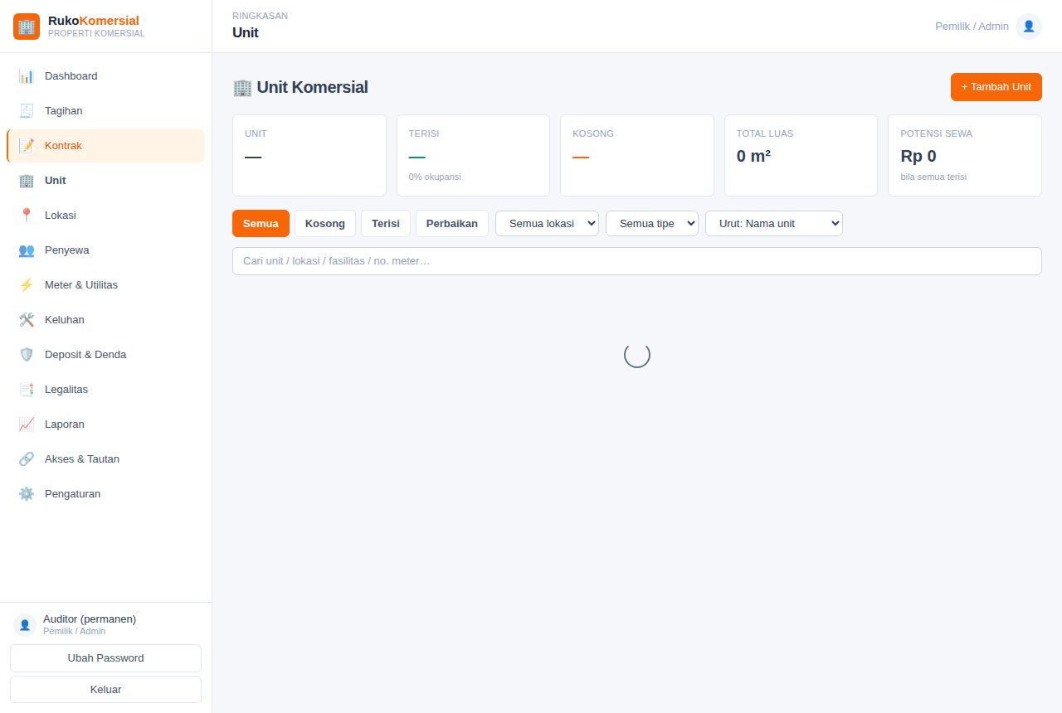This screenshot has width=1062, height=713.
Task: Click the Akses & Tautan link icon
Action: coord(27,459)
